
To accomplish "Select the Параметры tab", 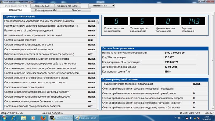I will pos(15,10).
